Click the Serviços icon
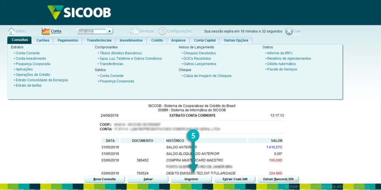 point(134,31)
